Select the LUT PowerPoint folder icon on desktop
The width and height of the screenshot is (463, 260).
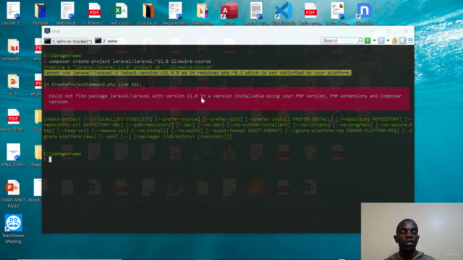(x=13, y=85)
